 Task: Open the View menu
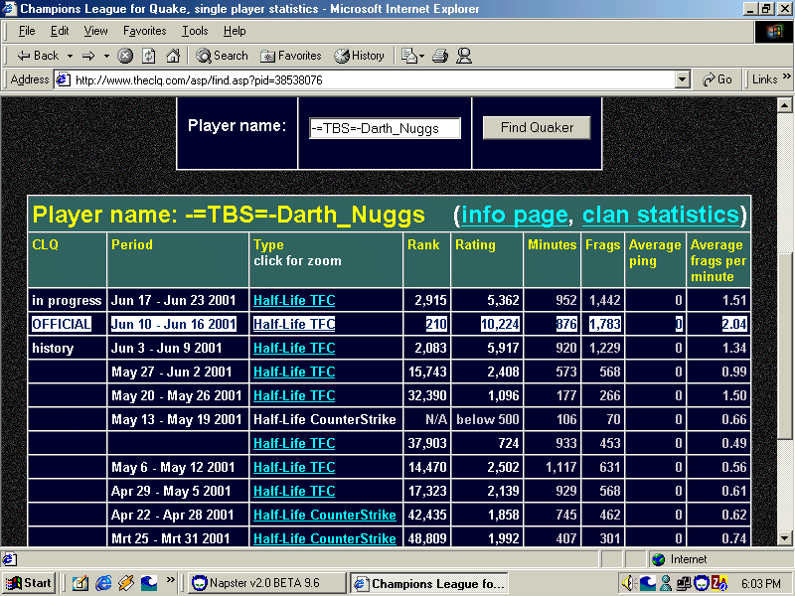point(95,31)
